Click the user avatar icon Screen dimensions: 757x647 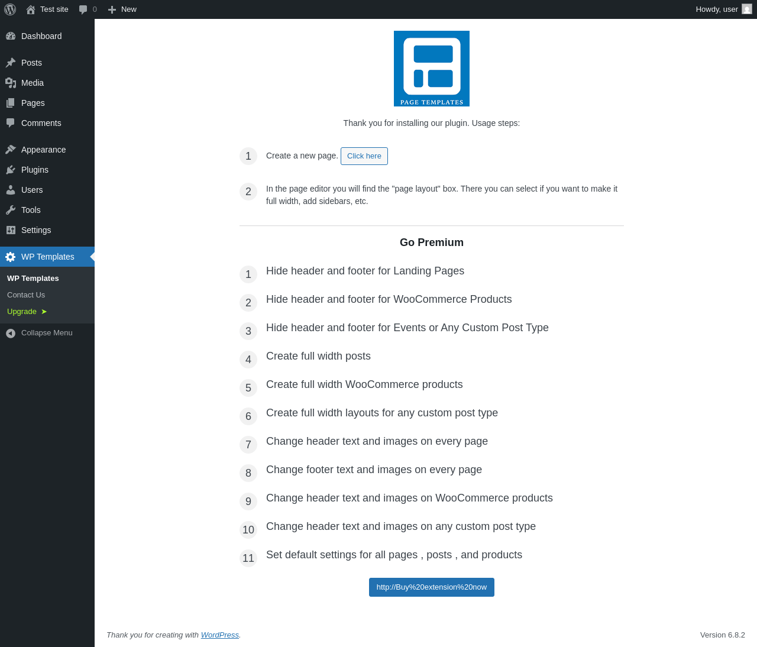pyautogui.click(x=747, y=9)
